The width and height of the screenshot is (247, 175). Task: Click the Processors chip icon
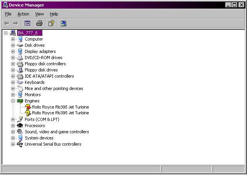click(20, 126)
